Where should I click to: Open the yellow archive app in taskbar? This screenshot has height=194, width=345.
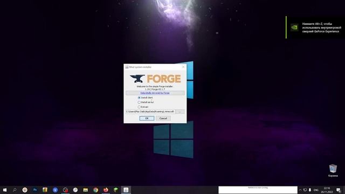pos(45,190)
